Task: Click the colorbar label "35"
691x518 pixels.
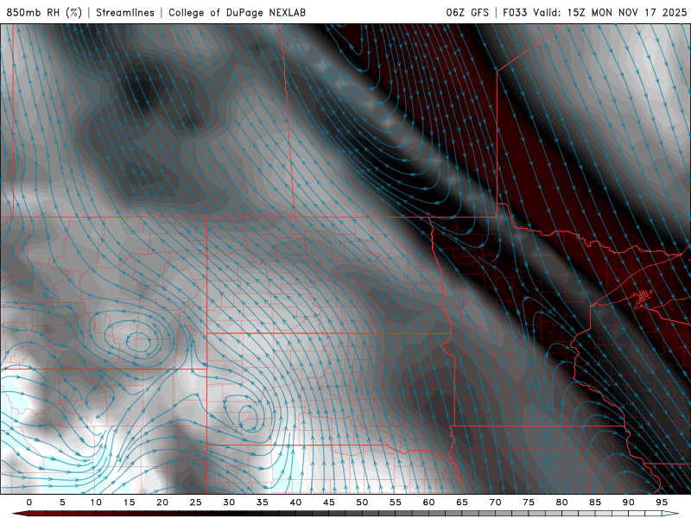Action: coord(263,502)
